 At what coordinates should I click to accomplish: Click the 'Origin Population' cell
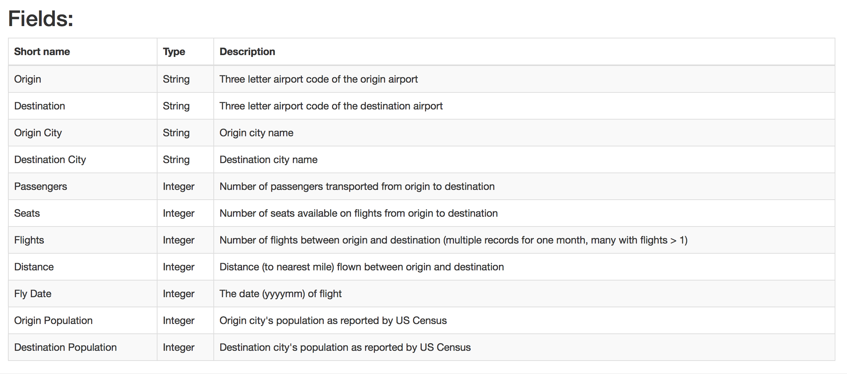click(53, 320)
